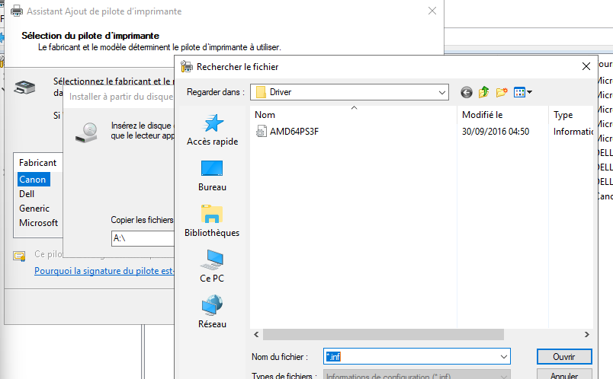Focus the Nom du fichier text field

tap(412, 356)
